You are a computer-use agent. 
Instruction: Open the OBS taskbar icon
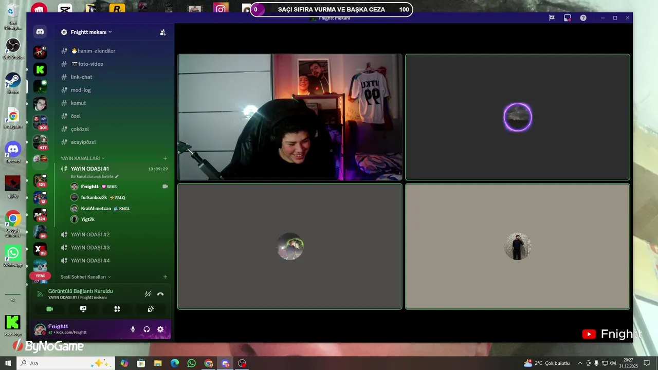(x=242, y=363)
